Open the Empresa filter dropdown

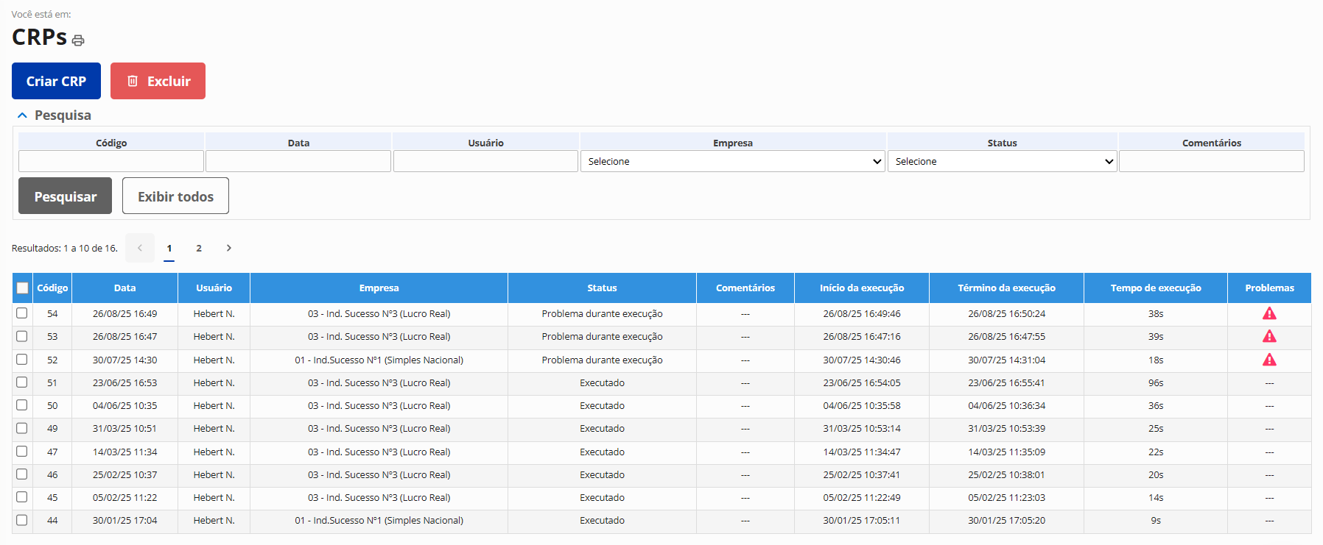pyautogui.click(x=733, y=162)
